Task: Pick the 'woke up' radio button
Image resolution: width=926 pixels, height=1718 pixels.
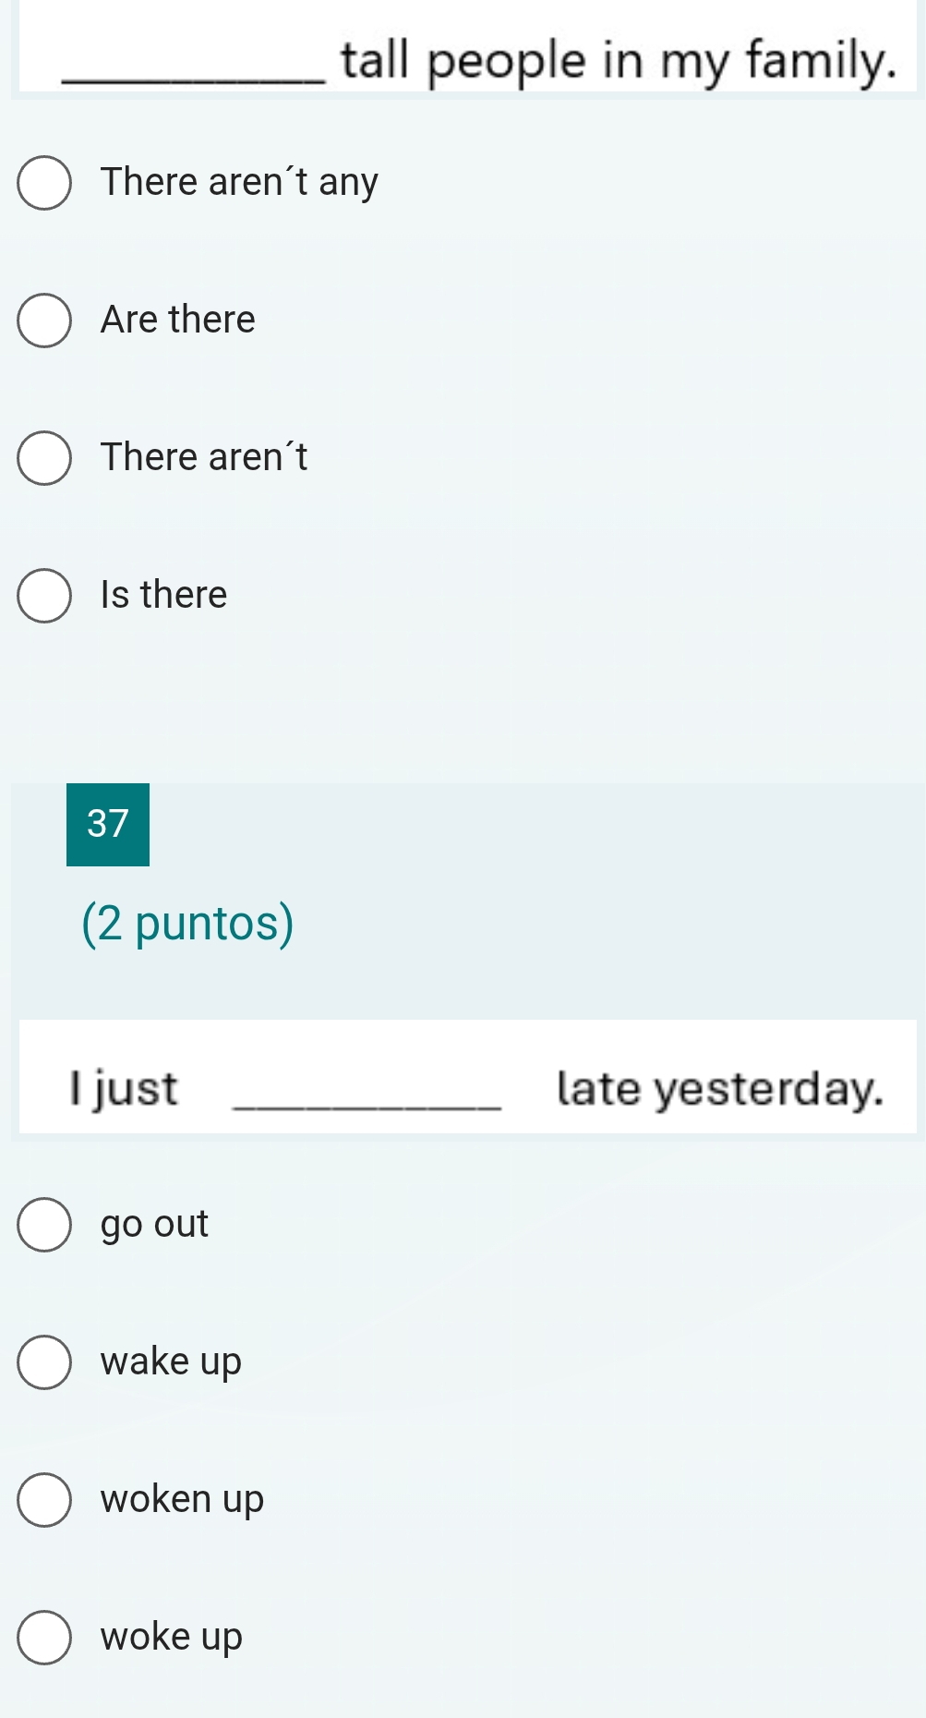Action: coord(44,1638)
